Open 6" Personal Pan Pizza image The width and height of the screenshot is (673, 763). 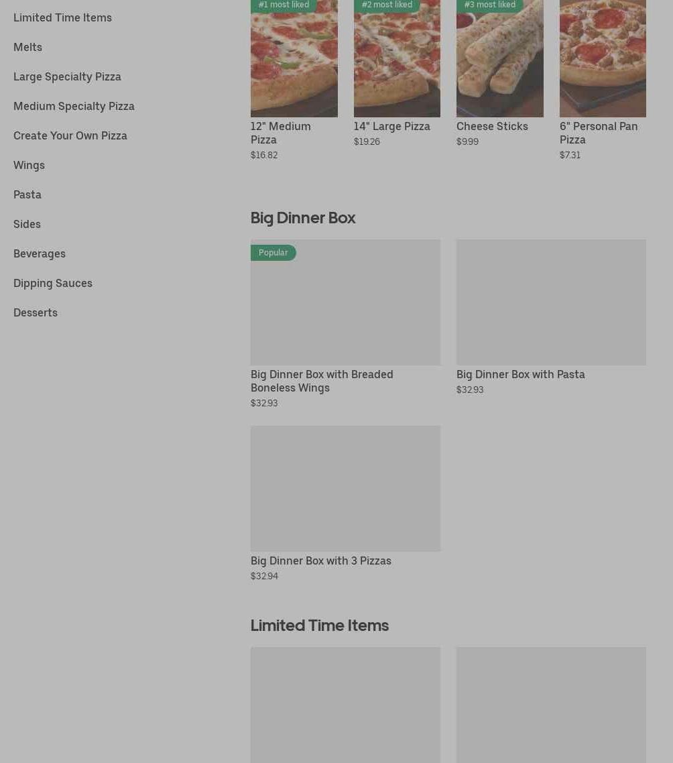pyautogui.click(x=603, y=64)
